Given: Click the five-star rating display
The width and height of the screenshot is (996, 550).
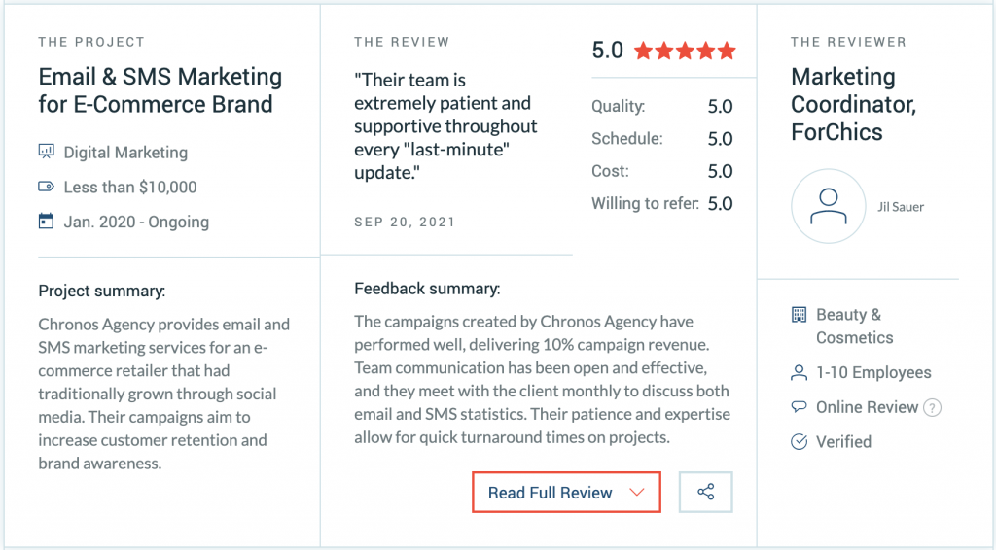Looking at the screenshot, I should tap(685, 51).
